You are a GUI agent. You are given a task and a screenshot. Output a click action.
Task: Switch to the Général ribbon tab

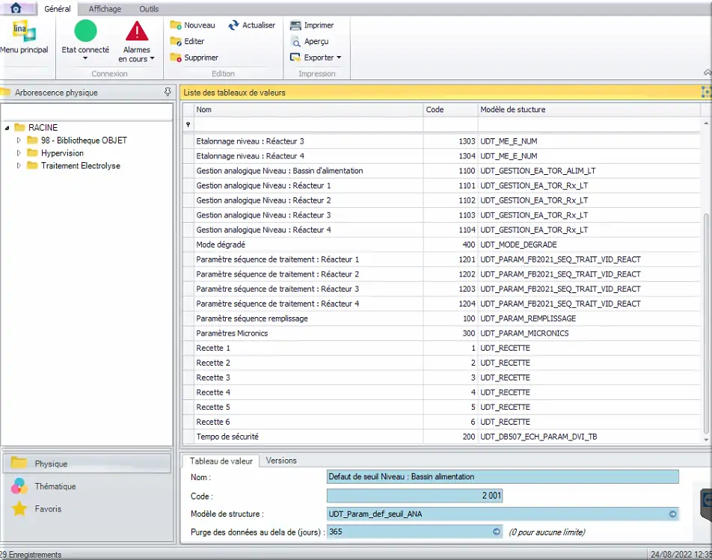58,9
